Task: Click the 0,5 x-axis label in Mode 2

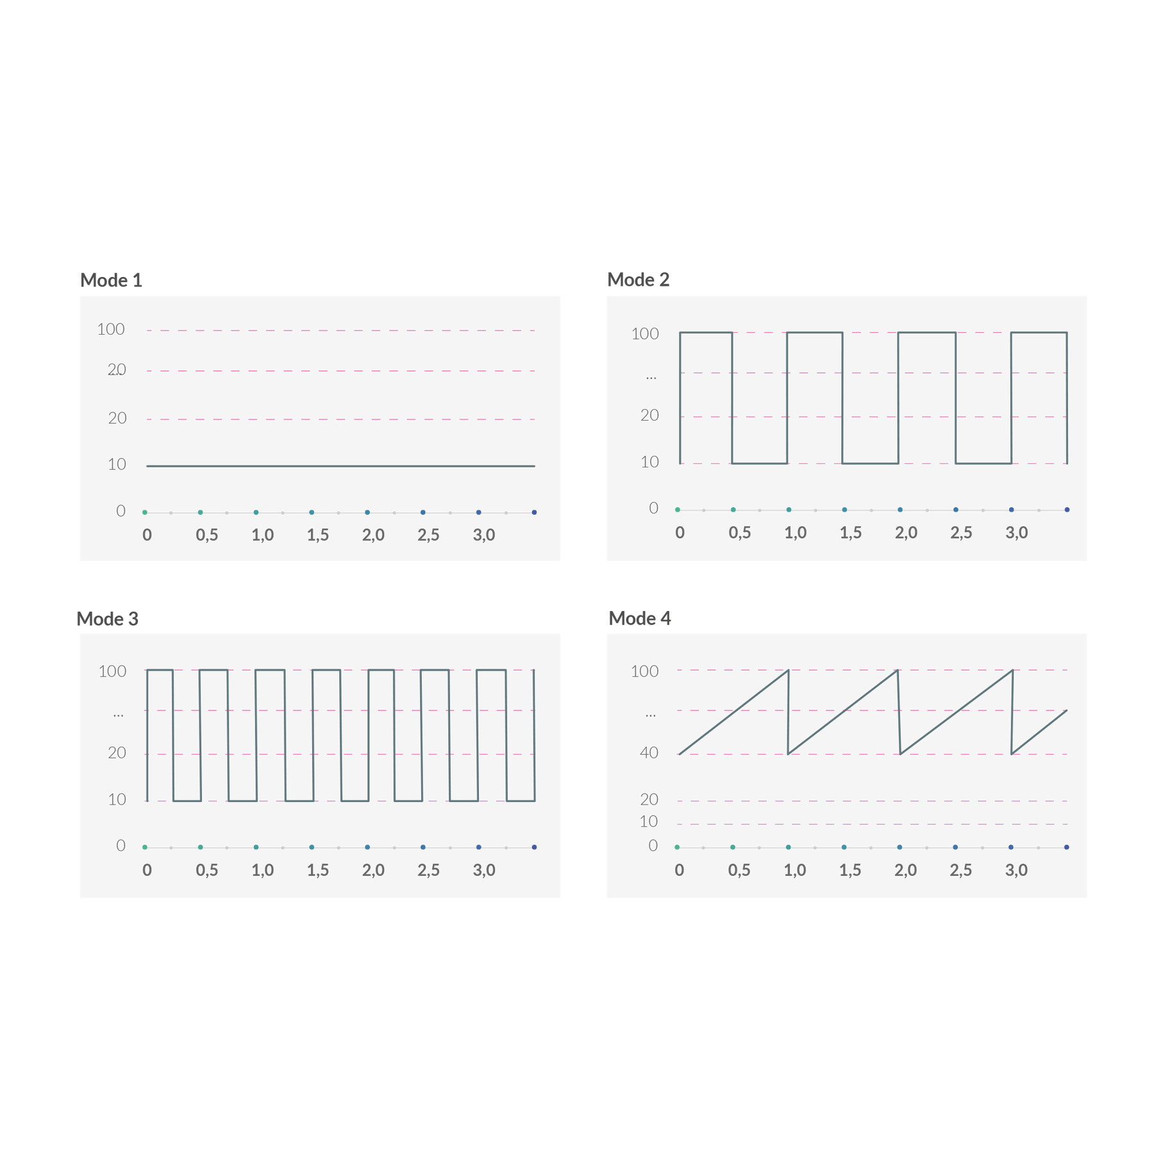Action: 740,533
